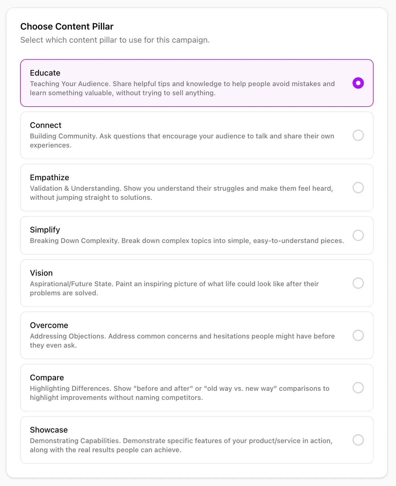396x486 pixels.
Task: Choose the Showcase pillar card
Action: 170,440
